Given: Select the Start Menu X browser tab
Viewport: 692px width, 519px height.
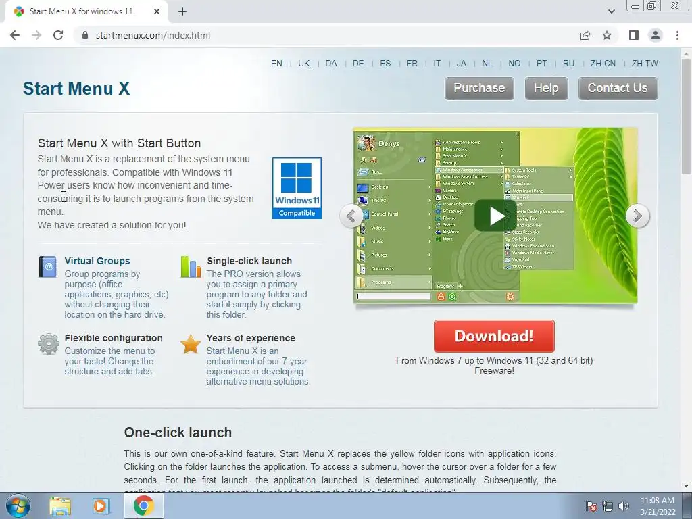Looking at the screenshot, I should 86,11.
